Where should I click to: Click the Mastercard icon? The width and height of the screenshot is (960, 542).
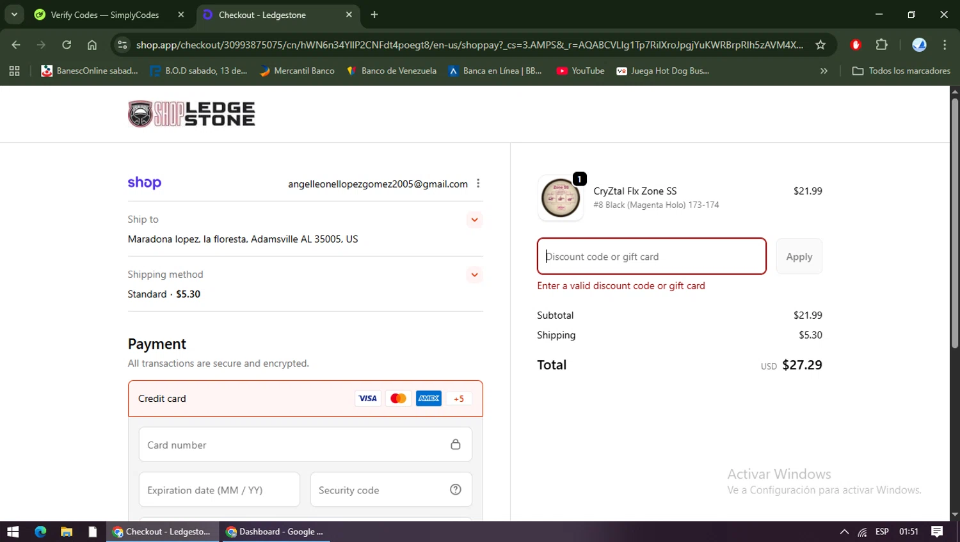pyautogui.click(x=398, y=398)
